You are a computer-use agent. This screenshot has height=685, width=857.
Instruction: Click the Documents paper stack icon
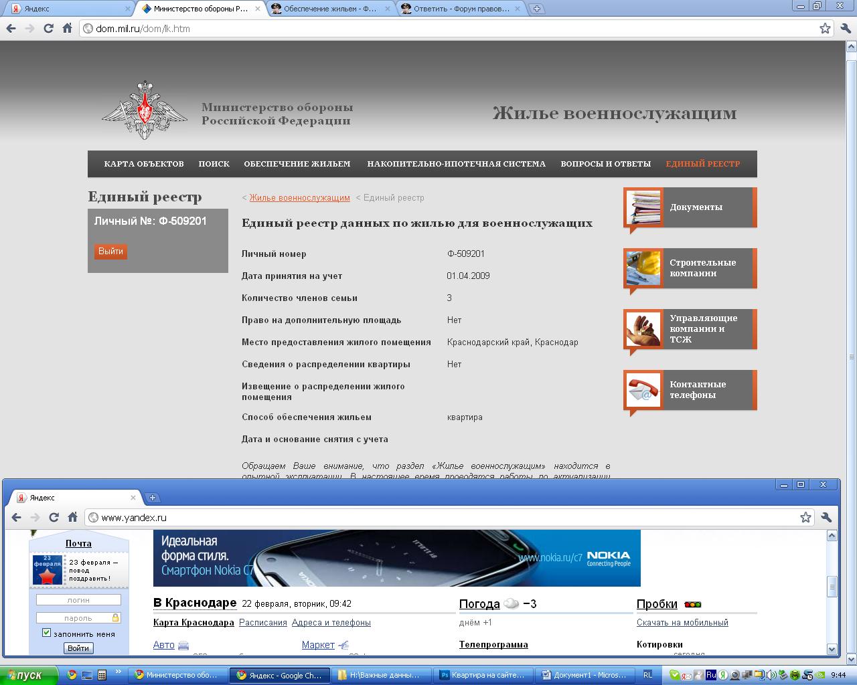tap(643, 208)
